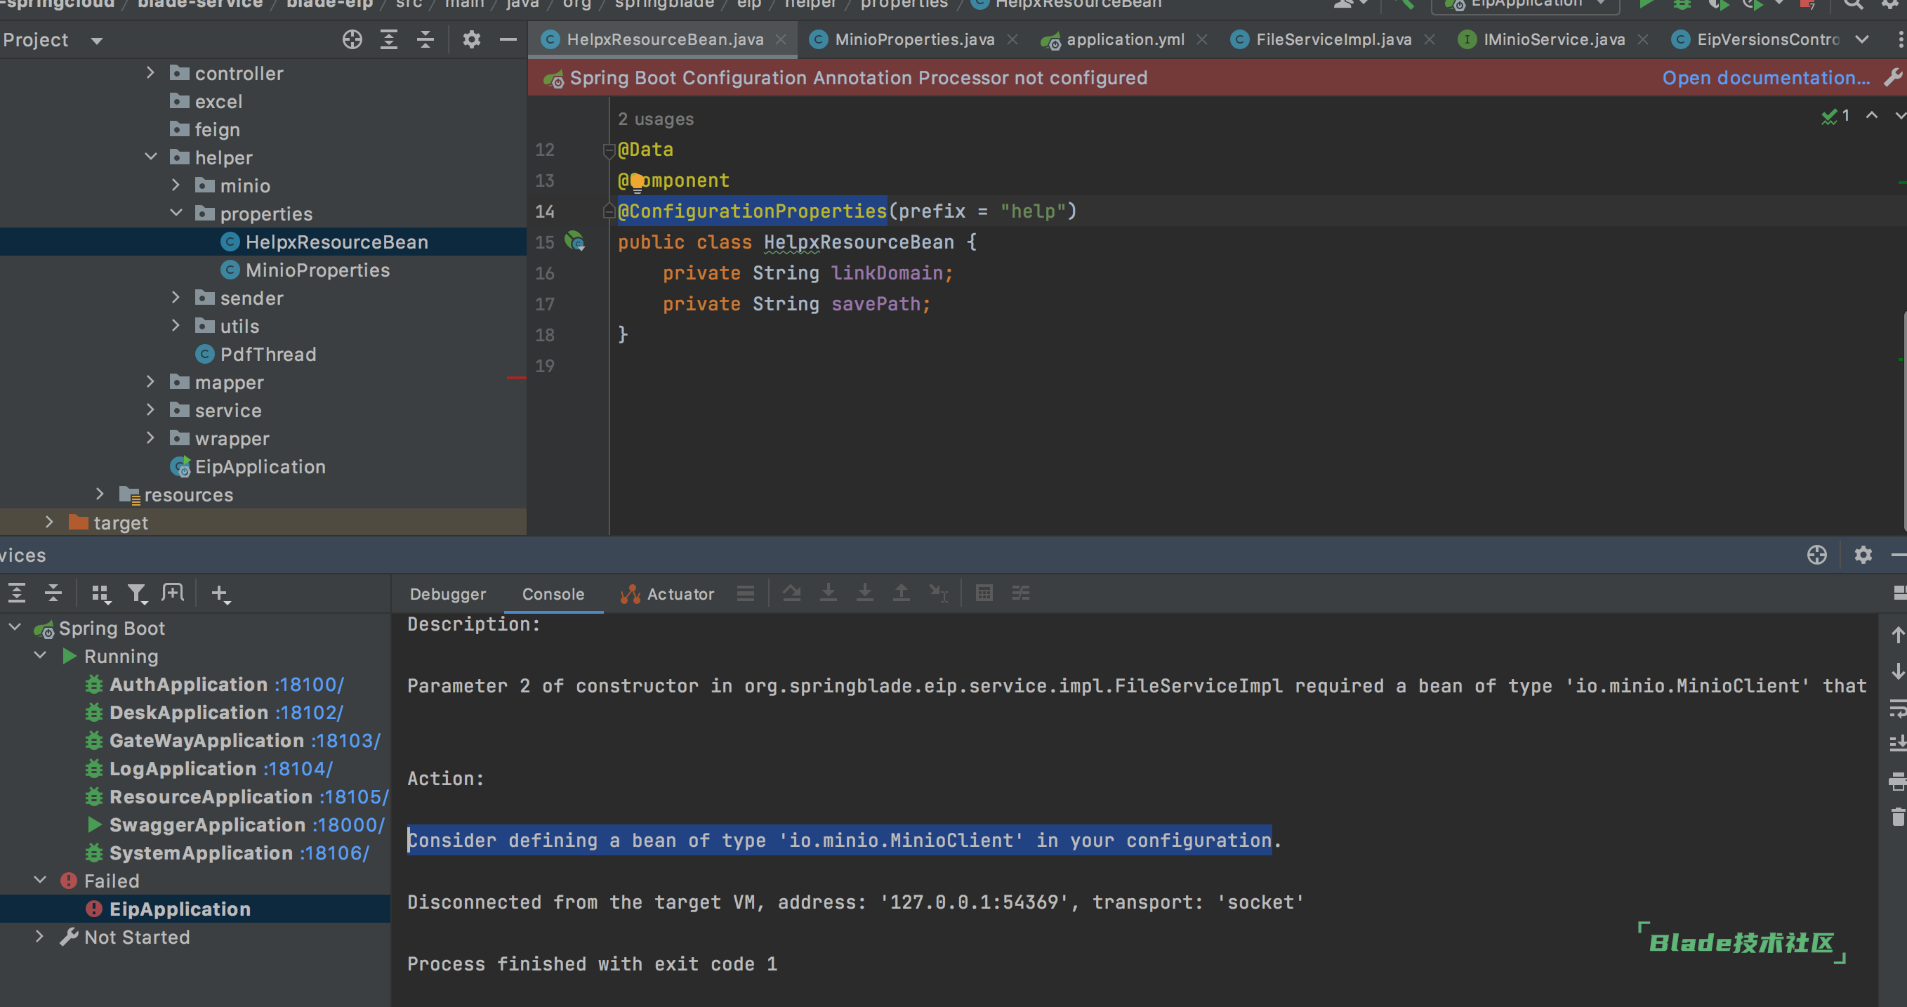
Task: Expand all services in Services toolbar
Action: click(16, 593)
